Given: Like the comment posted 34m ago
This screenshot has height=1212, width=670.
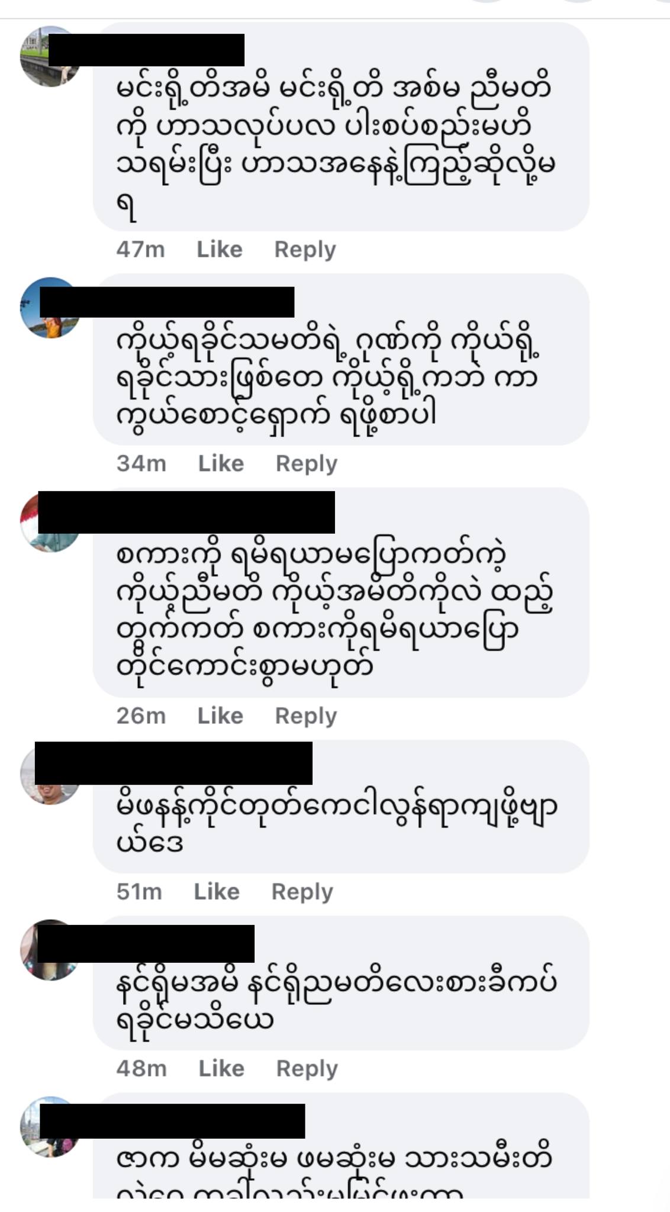Looking at the screenshot, I should [x=221, y=463].
